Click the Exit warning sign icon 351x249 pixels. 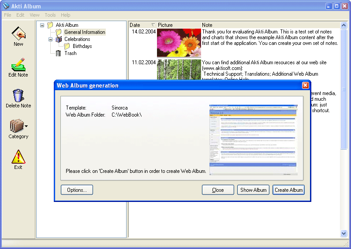coord(19,157)
